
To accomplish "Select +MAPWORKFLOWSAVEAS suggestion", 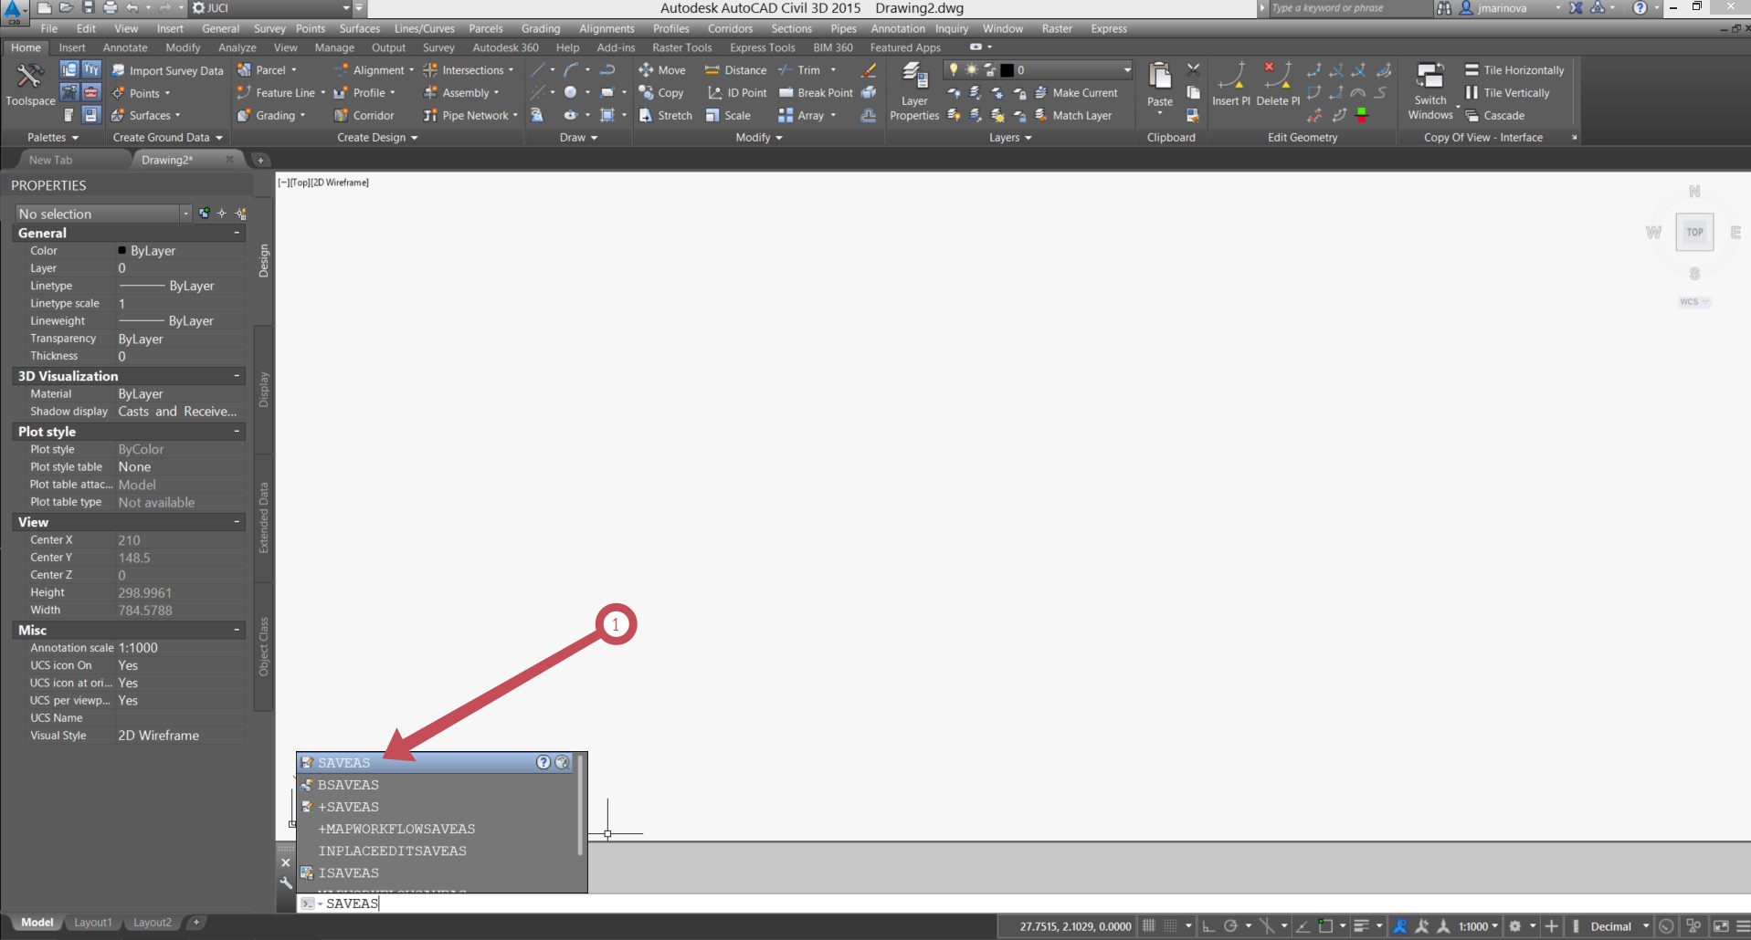I will pos(437,829).
